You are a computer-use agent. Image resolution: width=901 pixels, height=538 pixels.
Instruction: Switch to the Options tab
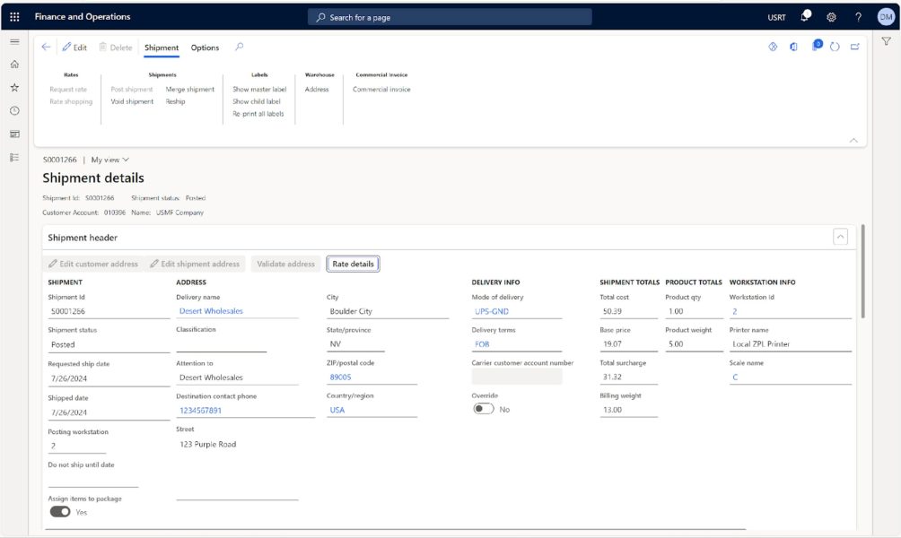205,48
